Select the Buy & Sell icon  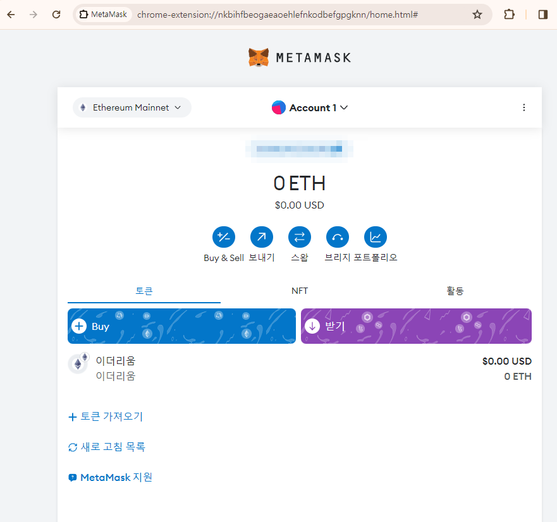(223, 236)
